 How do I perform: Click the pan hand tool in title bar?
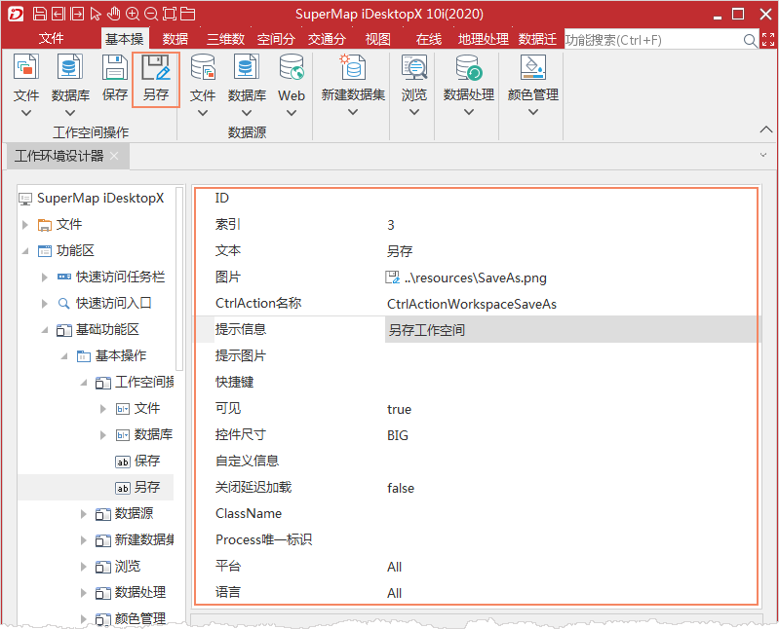[x=114, y=14]
